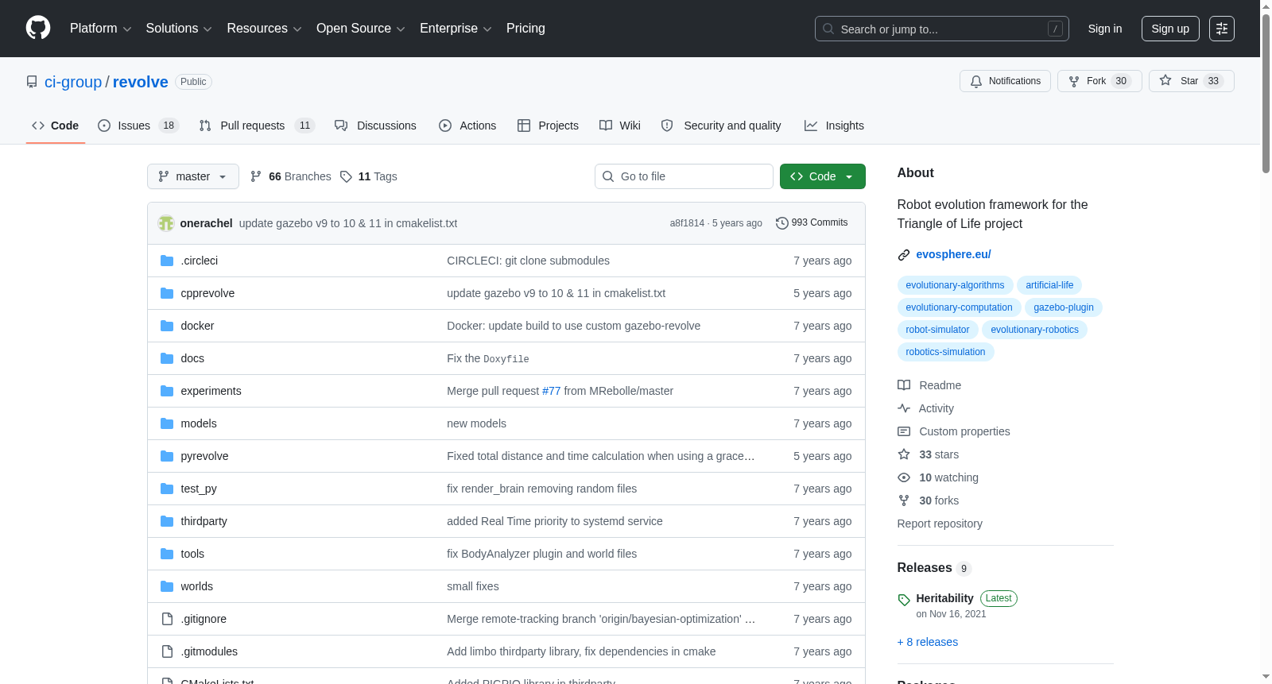This screenshot has width=1272, height=684.
Task: Click the experiments folder icon
Action: pyautogui.click(x=167, y=391)
